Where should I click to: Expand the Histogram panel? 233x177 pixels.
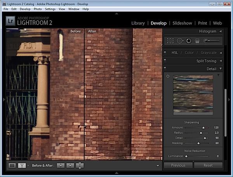221,31
